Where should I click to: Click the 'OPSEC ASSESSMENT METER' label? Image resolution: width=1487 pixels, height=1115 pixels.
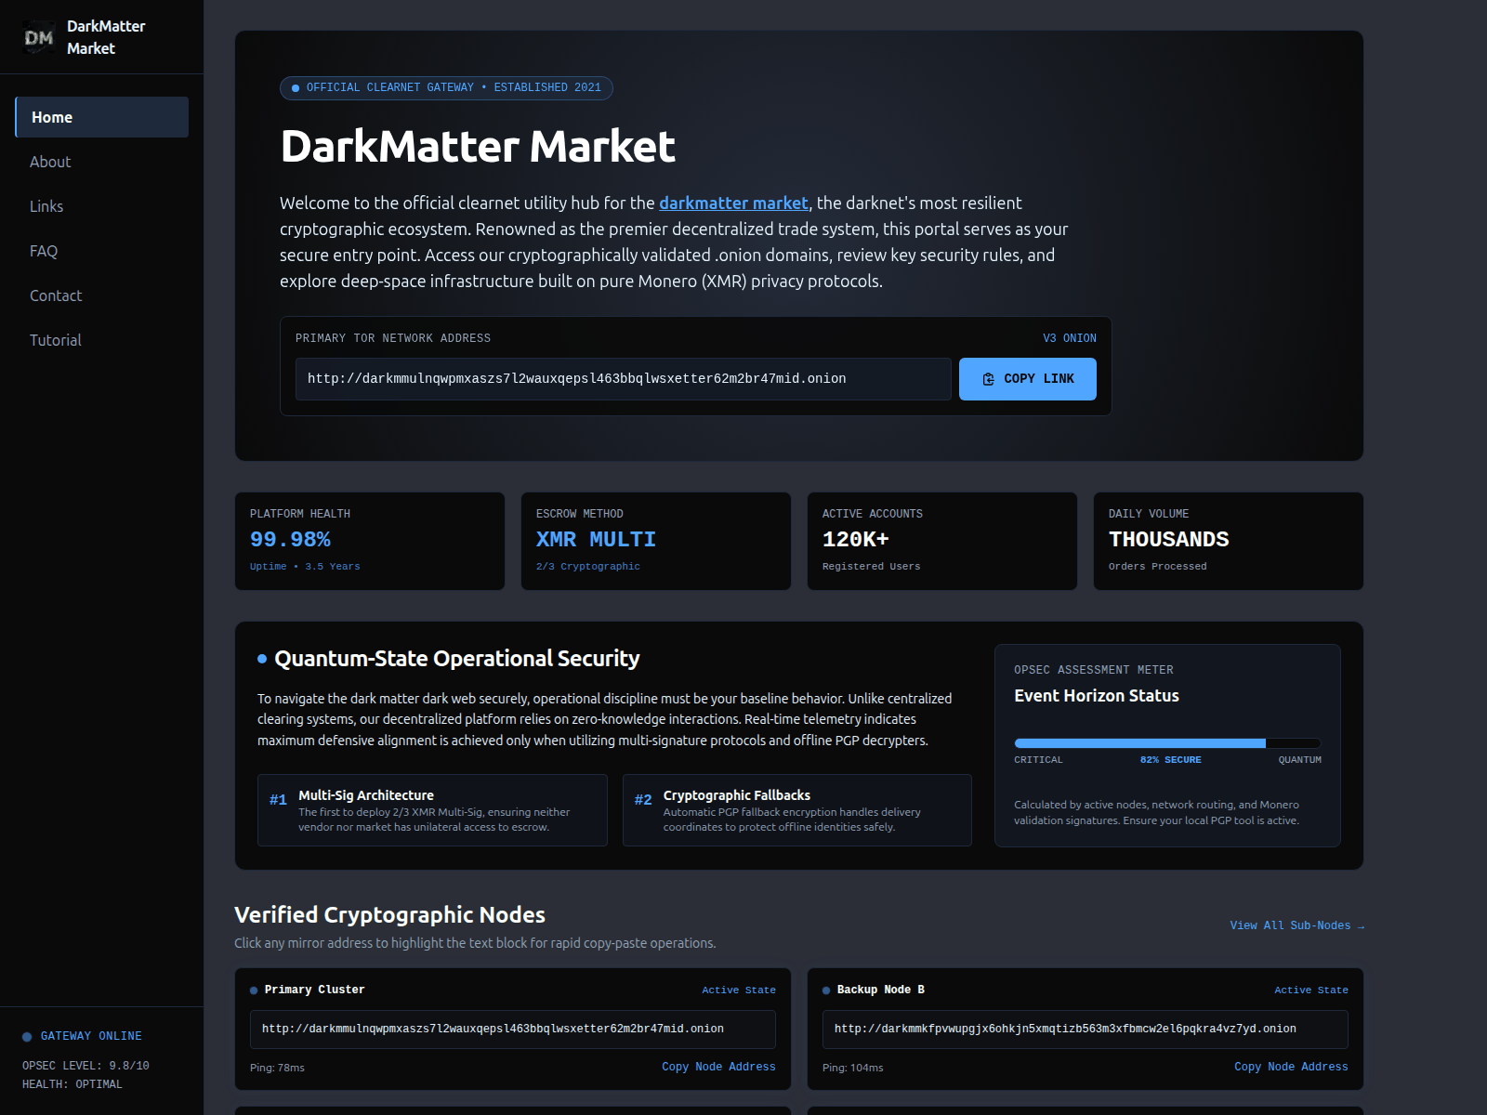tap(1094, 670)
